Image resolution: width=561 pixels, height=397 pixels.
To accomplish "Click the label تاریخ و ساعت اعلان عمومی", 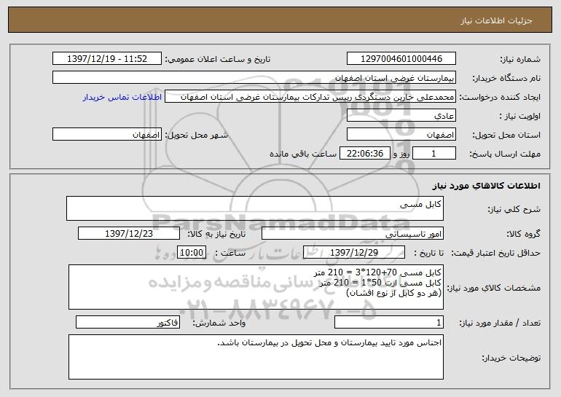I will pos(218,59).
